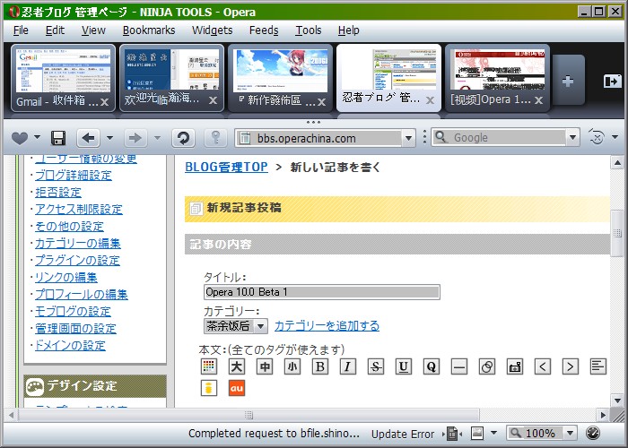Reload the page

tap(183, 138)
